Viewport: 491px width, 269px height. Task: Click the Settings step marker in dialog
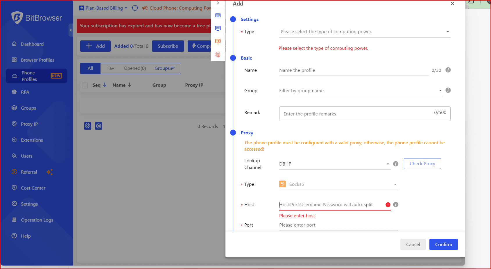click(x=233, y=19)
